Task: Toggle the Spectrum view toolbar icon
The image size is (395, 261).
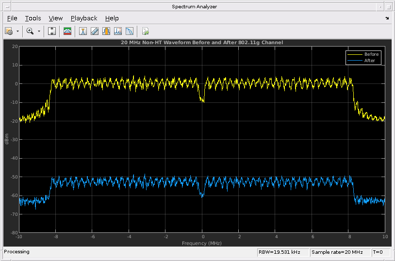Action: pos(67,31)
